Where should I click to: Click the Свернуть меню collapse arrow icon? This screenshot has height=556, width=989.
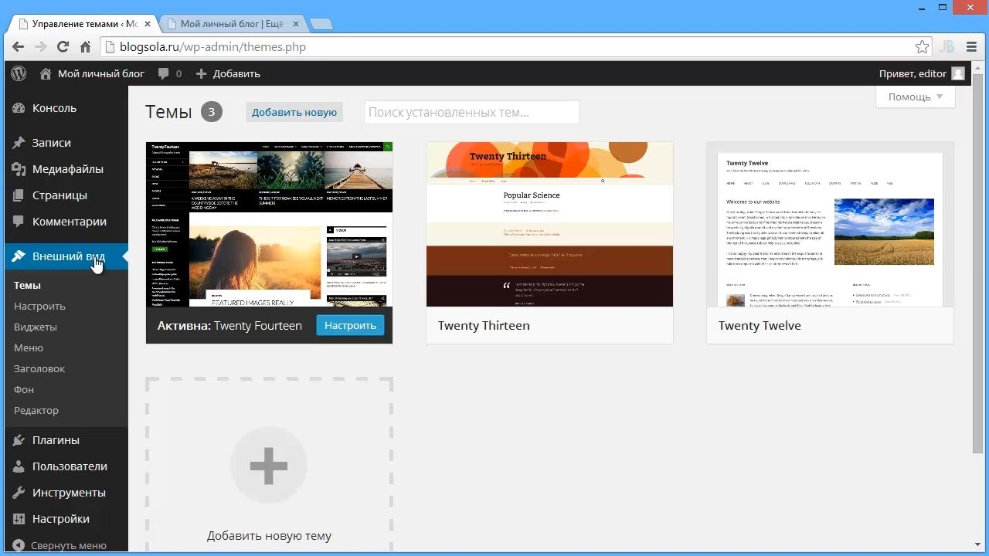click(19, 545)
